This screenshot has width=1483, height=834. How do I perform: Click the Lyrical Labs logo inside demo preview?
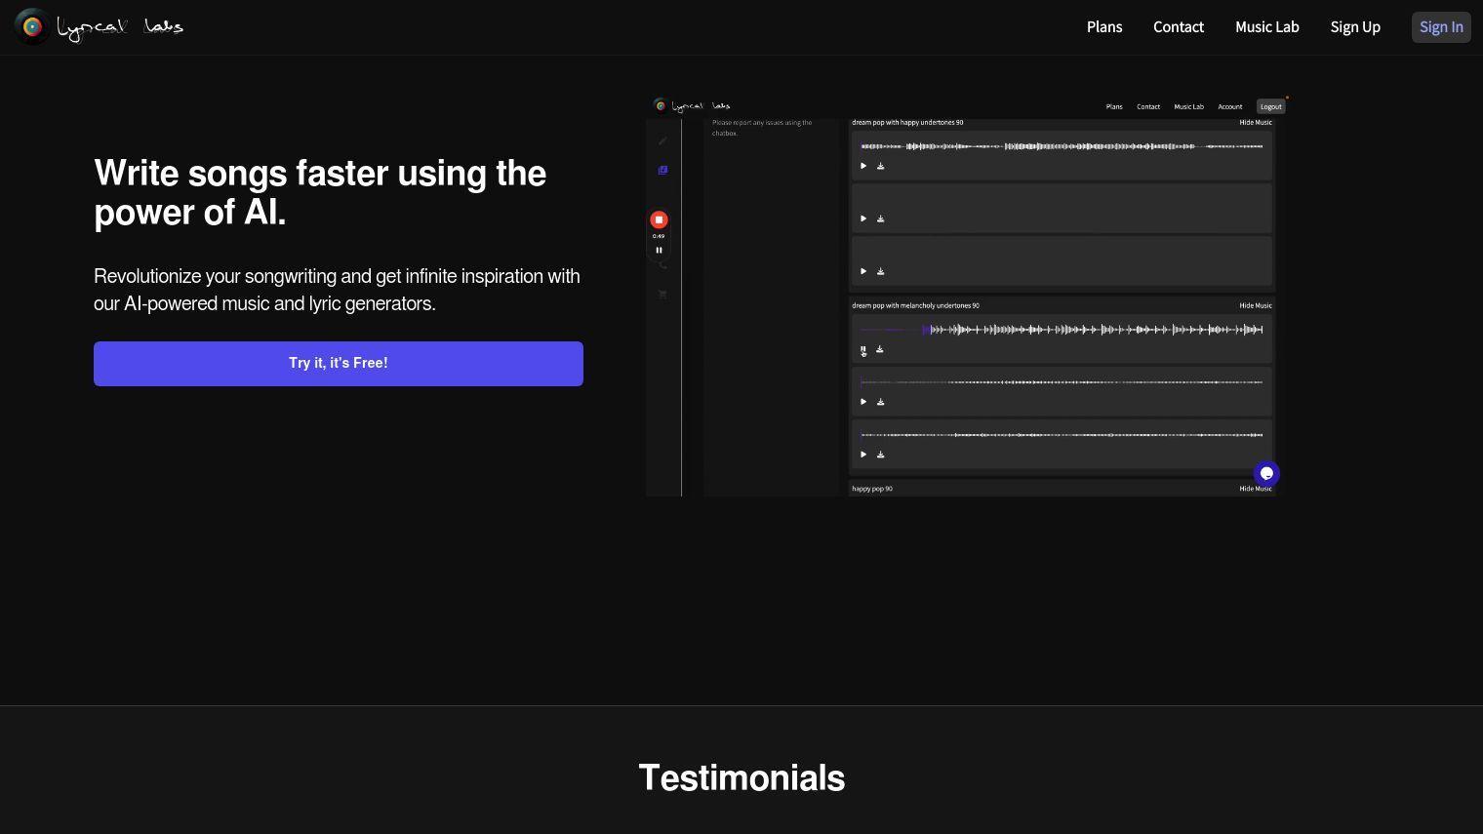point(692,106)
